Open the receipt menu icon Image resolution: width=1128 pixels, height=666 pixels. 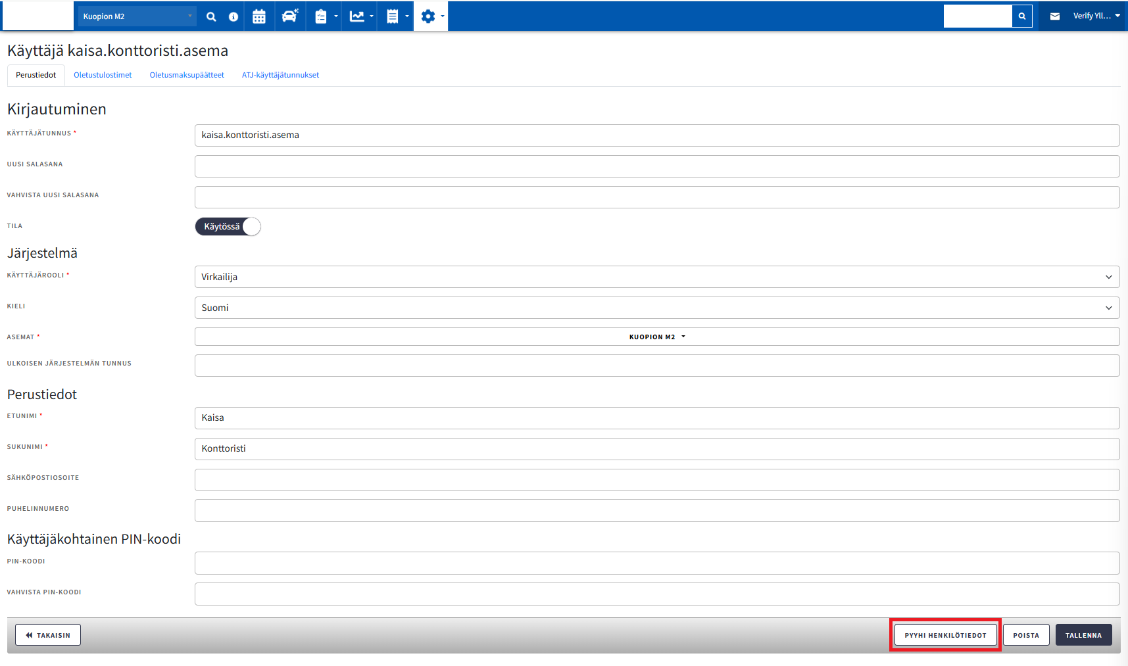pos(396,16)
